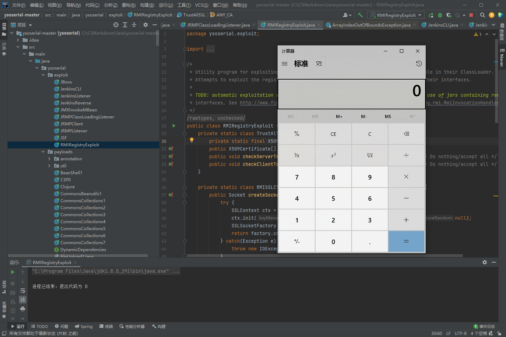Click the print icon in Run console

tap(23, 309)
